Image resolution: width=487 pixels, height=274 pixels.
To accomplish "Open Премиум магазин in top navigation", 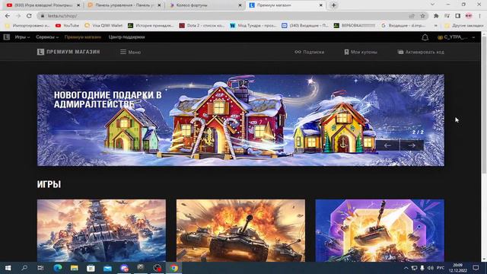I will 83,37.
